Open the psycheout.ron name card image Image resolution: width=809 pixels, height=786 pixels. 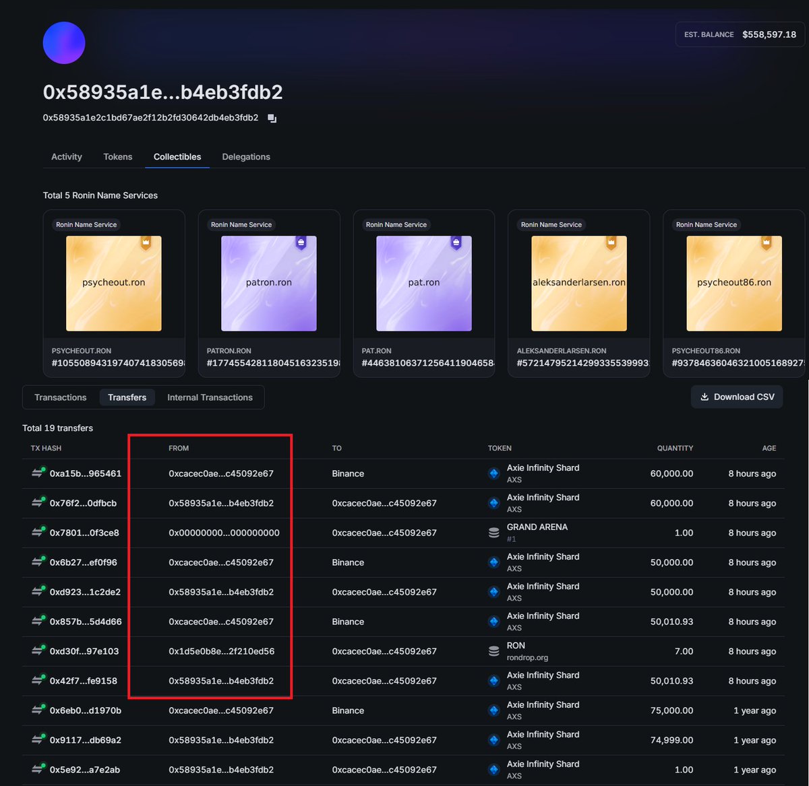click(114, 283)
